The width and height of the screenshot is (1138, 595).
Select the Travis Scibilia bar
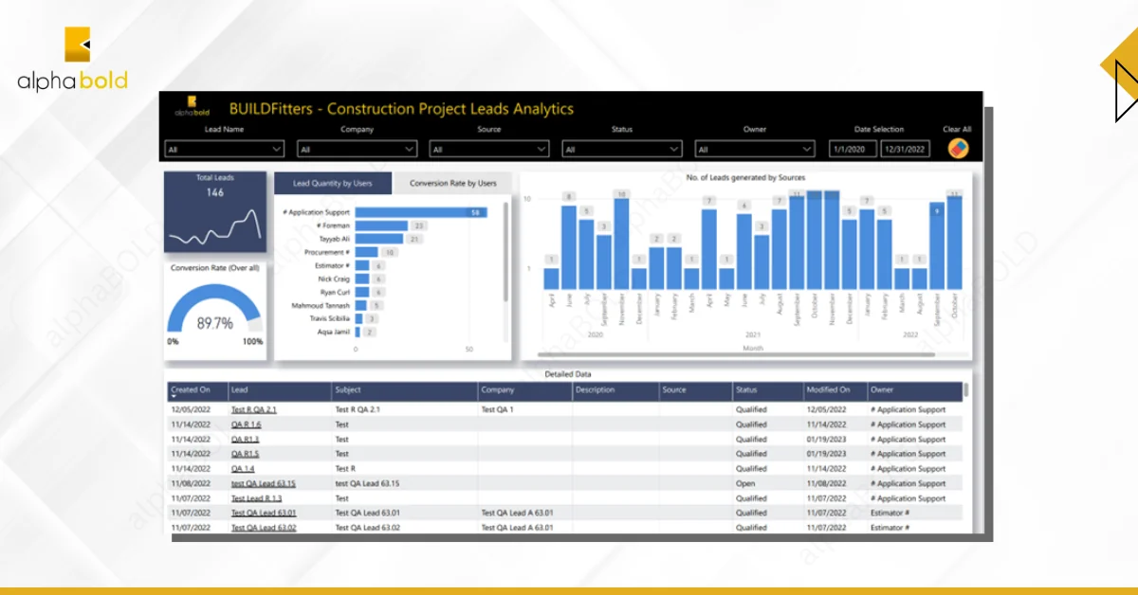pyautogui.click(x=359, y=318)
